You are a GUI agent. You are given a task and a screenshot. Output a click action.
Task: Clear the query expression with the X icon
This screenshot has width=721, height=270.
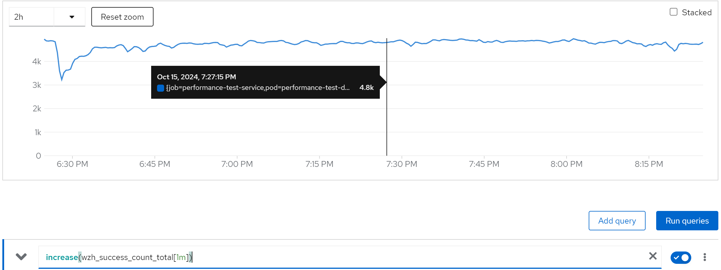coord(653,256)
